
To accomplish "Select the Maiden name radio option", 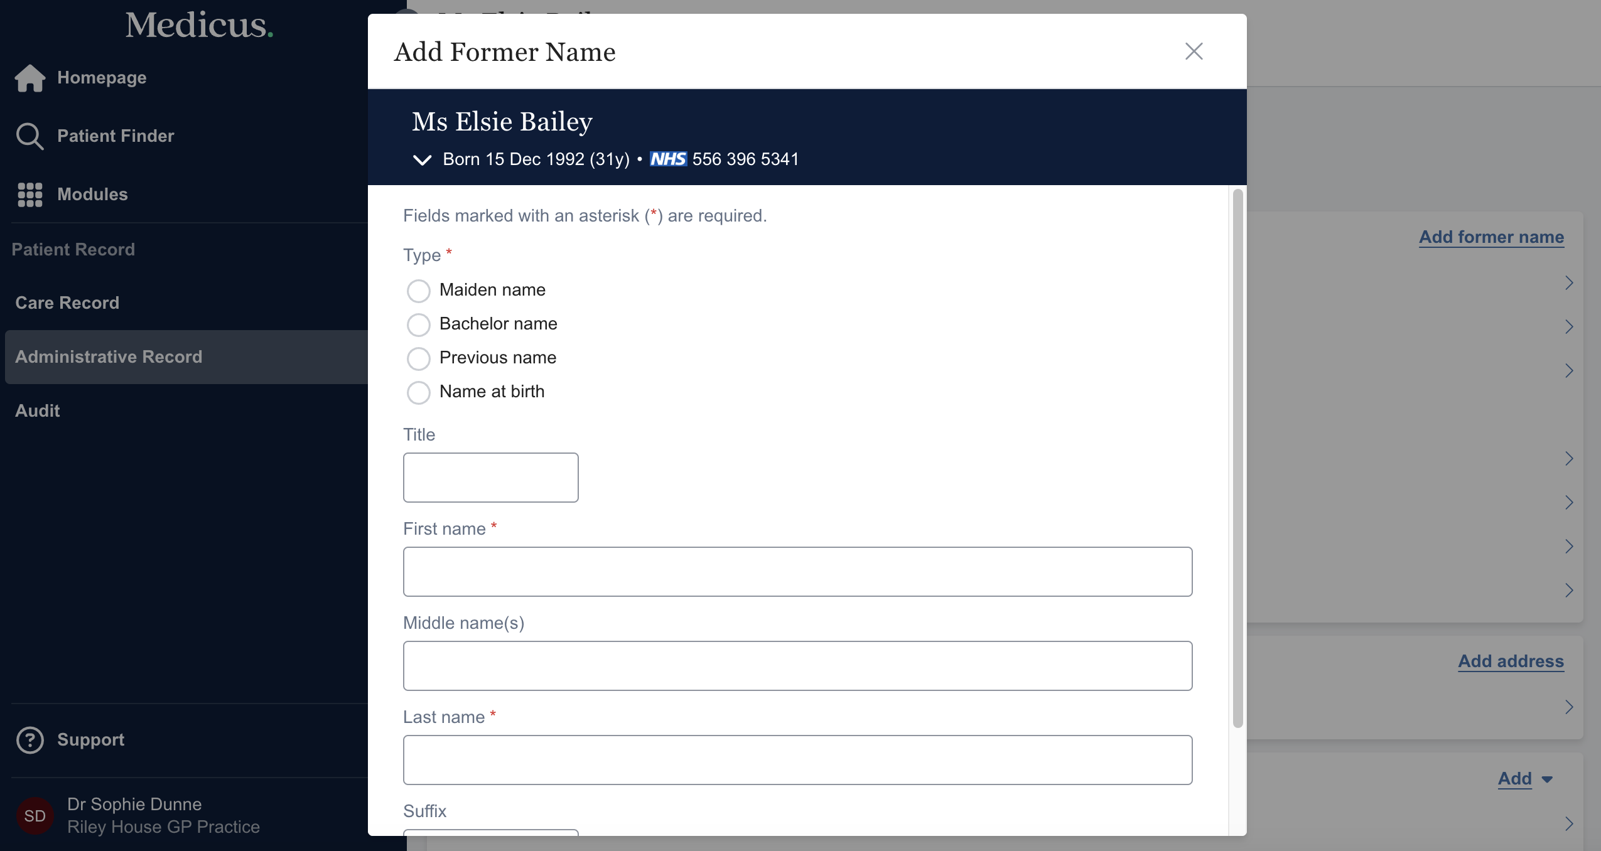I will click(x=418, y=291).
